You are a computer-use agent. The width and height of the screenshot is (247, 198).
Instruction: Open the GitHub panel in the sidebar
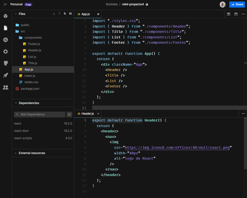click(5, 63)
